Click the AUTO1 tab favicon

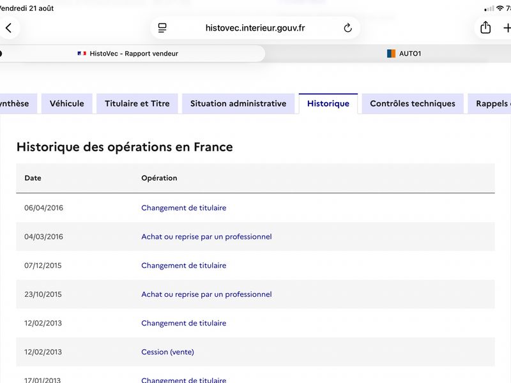391,54
